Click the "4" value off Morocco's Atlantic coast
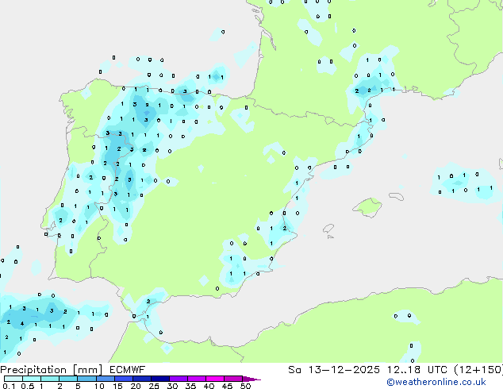503x389 pixels. (x=22, y=324)
